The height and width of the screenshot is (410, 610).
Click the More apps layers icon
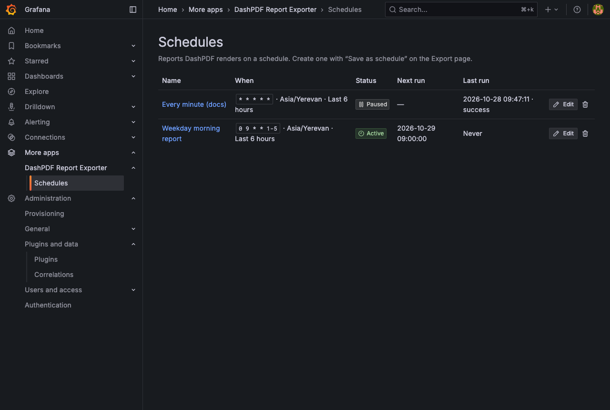point(11,153)
